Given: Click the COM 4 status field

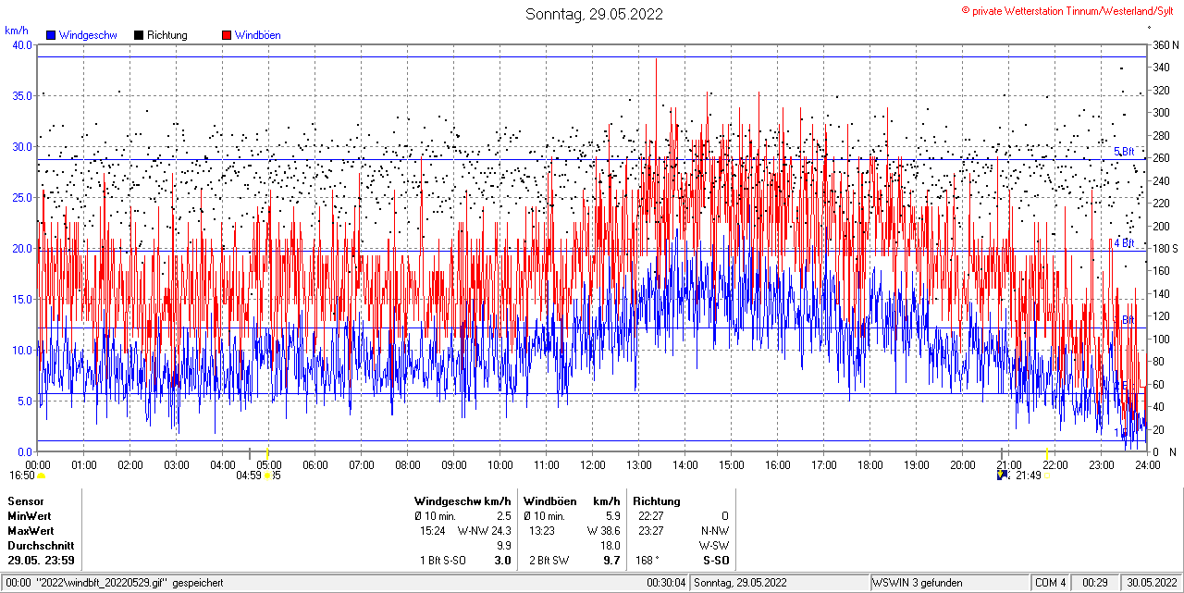Looking at the screenshot, I should [1050, 583].
